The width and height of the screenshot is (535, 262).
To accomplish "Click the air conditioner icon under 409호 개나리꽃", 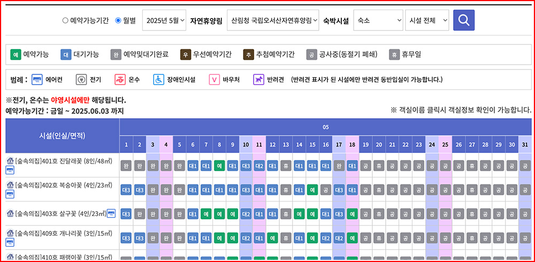I will tap(10, 243).
